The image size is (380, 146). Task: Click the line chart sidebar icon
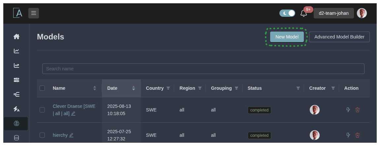tap(16, 51)
